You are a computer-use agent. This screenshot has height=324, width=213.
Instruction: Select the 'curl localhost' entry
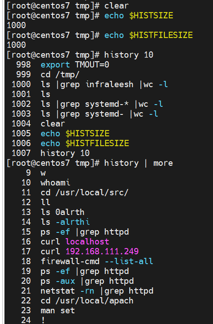(x=75, y=242)
